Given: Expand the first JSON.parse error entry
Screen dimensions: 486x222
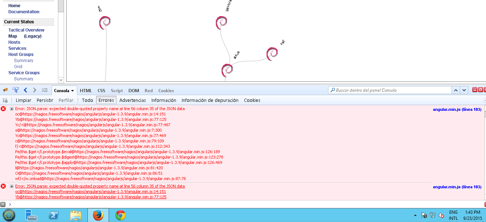Looking at the screenshot, I should tap(12, 109).
